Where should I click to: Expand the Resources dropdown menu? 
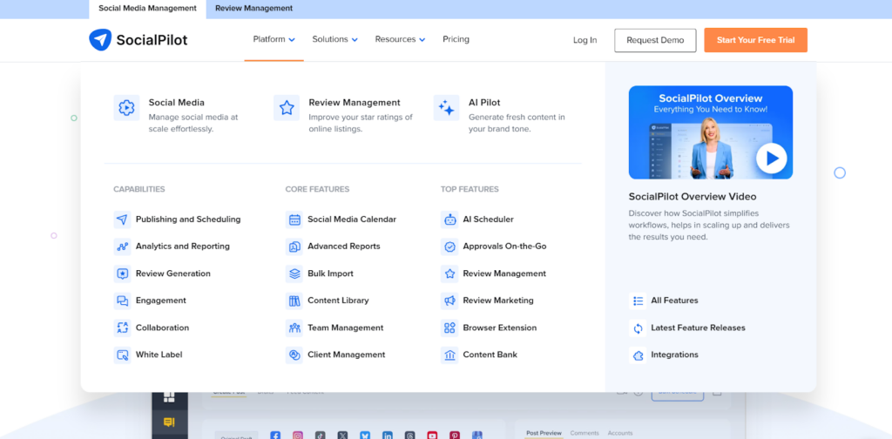click(x=400, y=39)
